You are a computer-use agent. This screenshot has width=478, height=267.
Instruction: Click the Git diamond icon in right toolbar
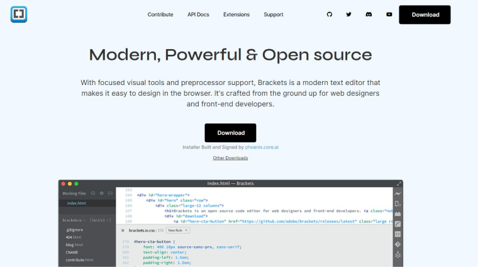(x=398, y=244)
